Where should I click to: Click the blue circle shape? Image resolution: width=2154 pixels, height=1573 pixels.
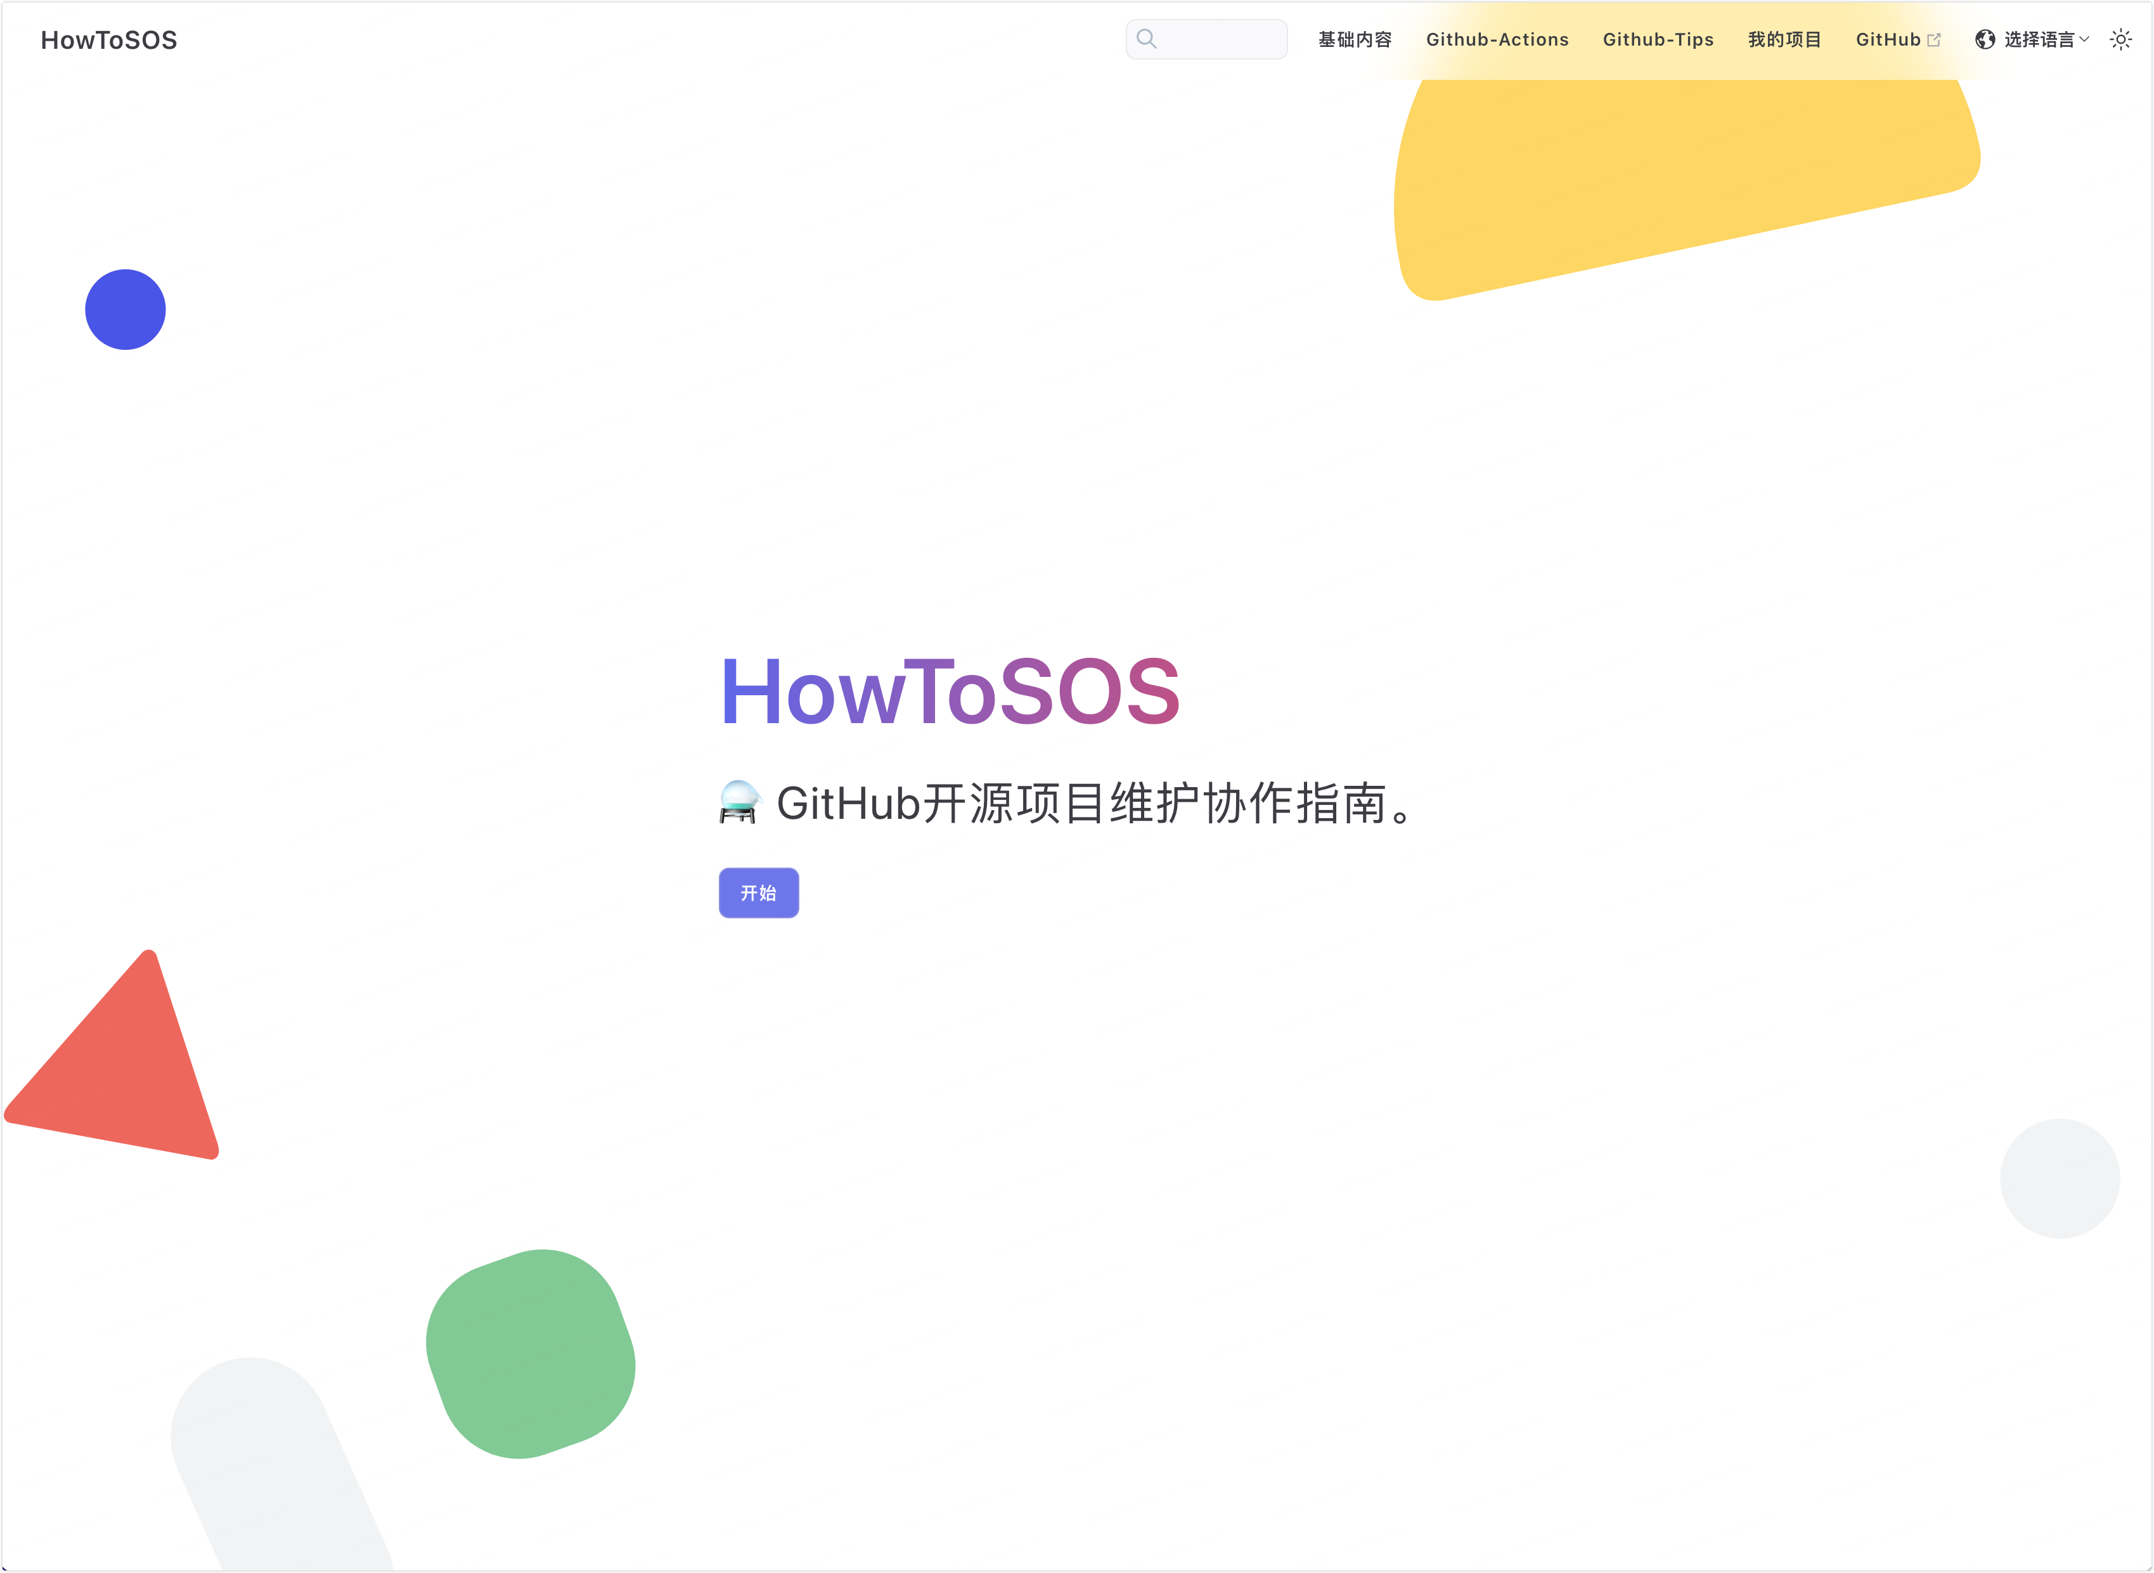(126, 309)
